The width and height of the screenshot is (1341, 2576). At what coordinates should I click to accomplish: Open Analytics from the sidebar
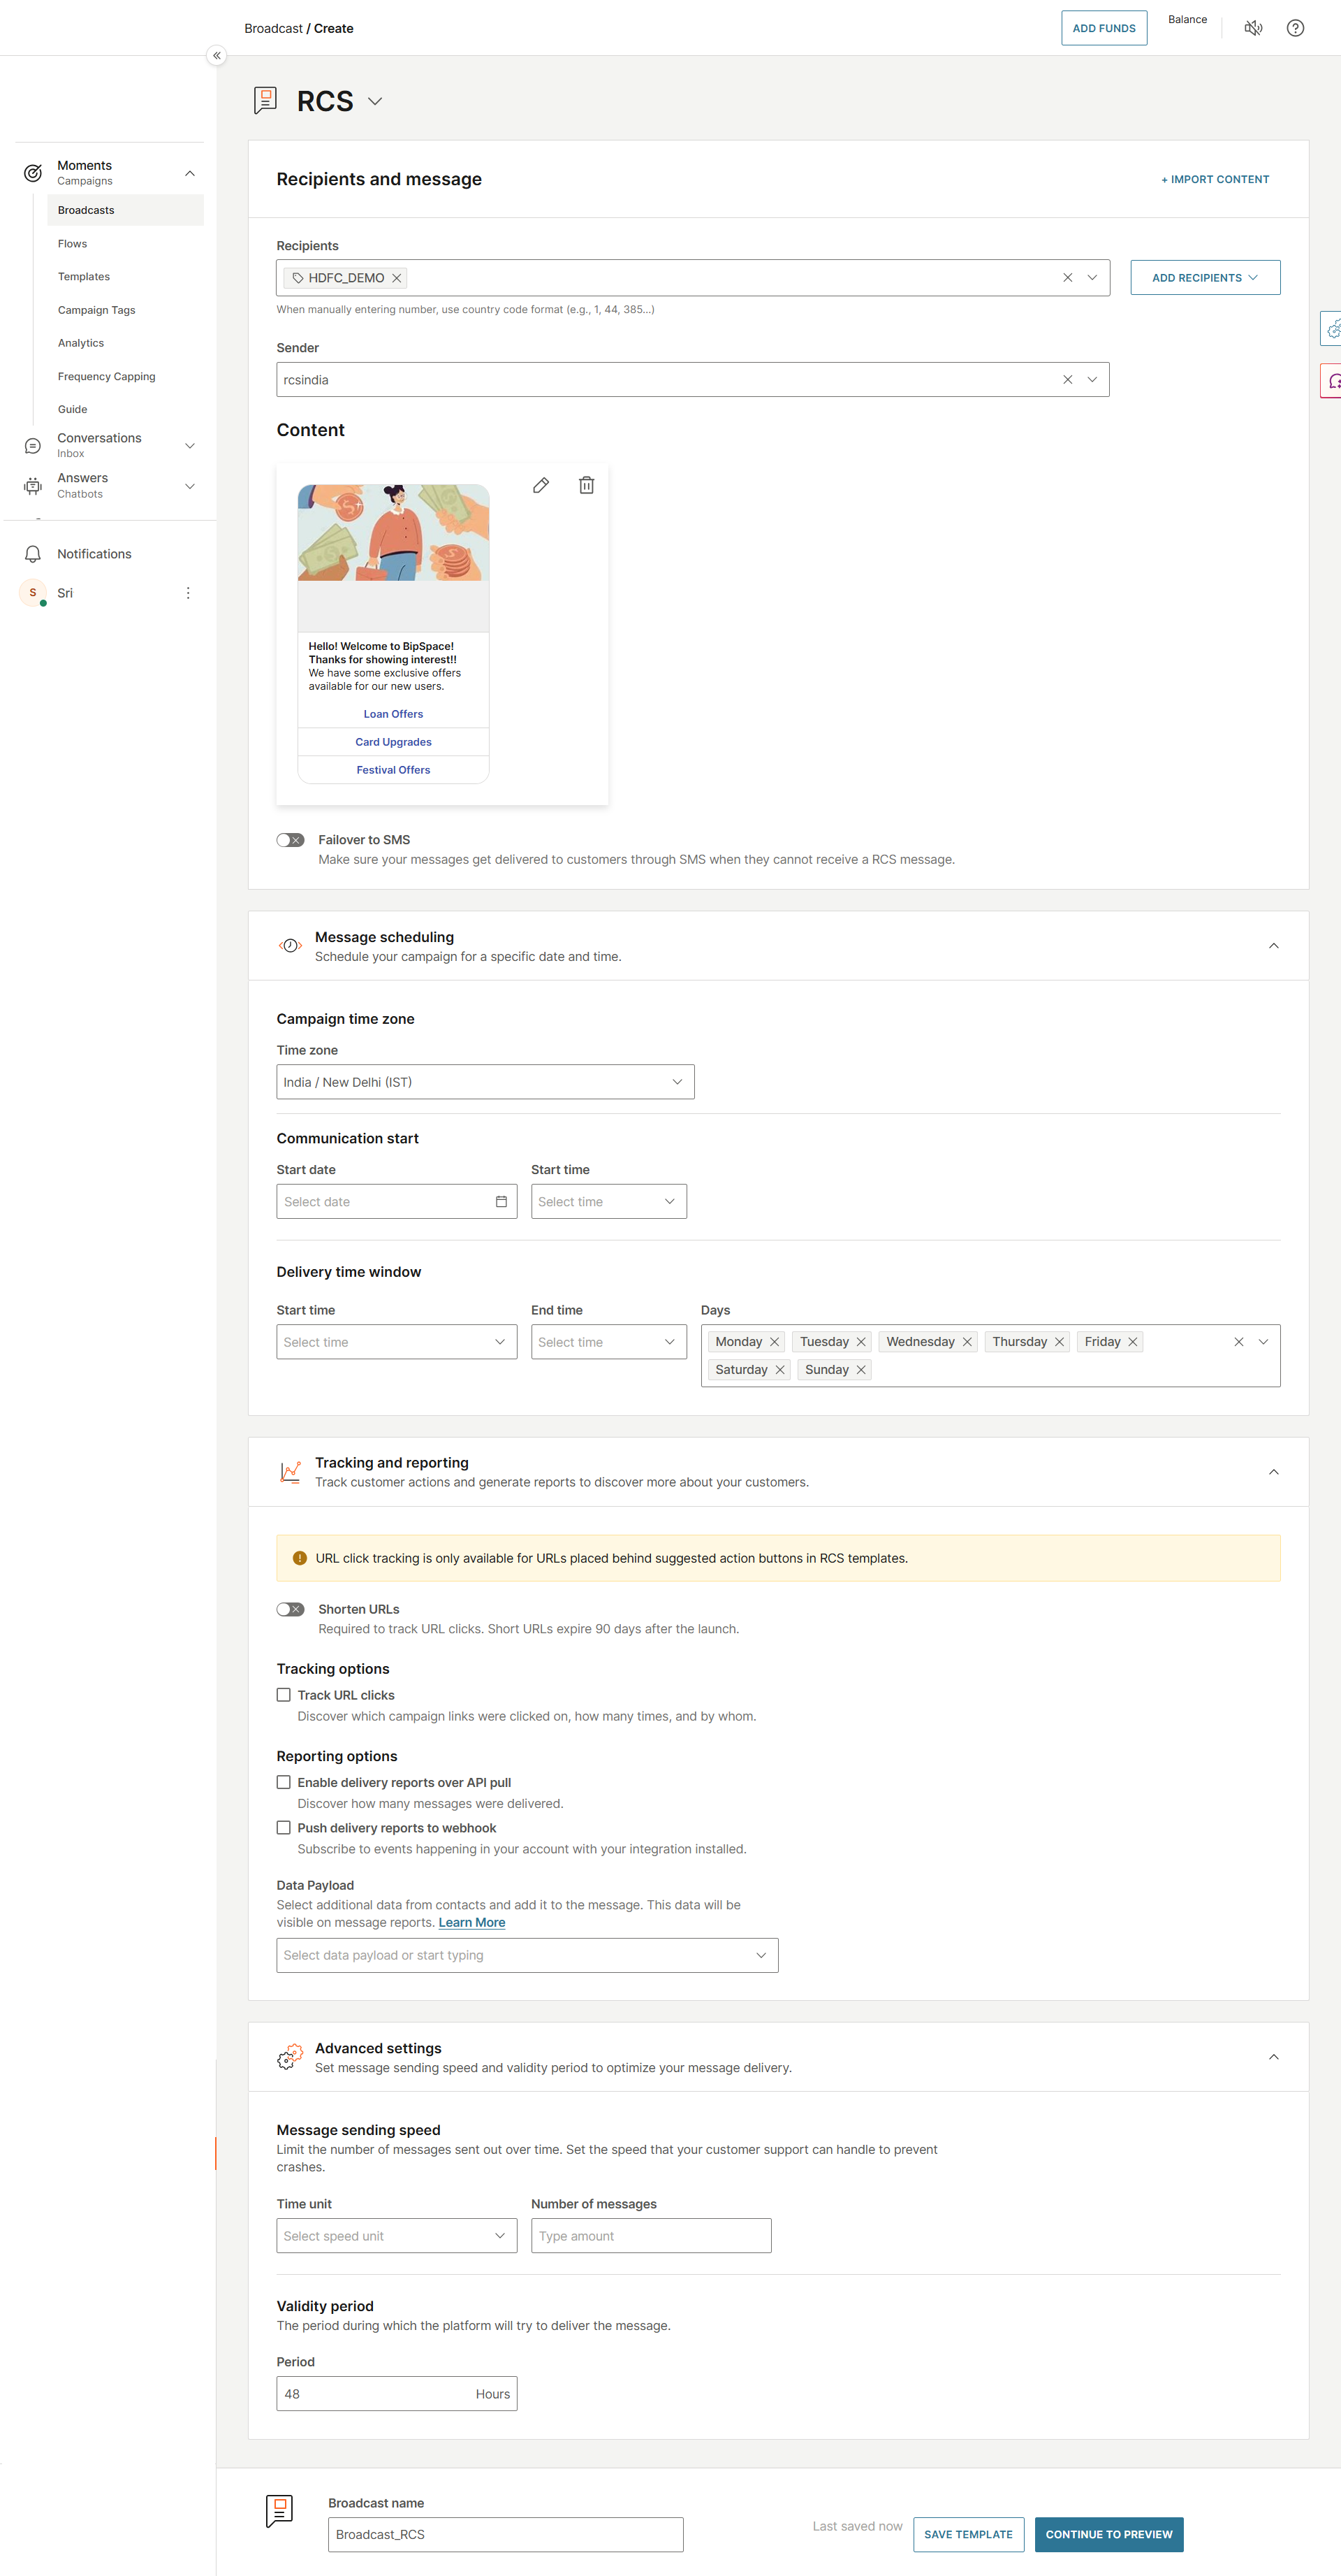coord(81,342)
